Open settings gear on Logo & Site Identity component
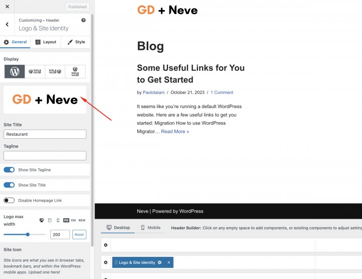Image resolution: width=362 pixels, height=279 pixels. tap(160, 262)
